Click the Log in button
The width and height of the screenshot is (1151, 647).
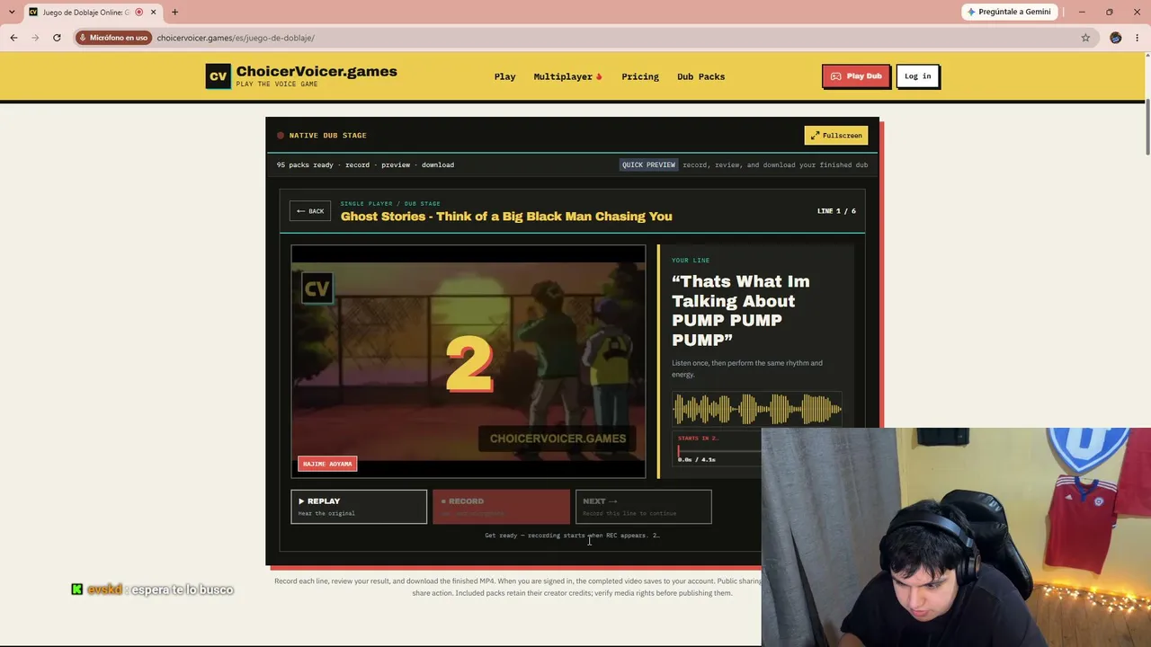pyautogui.click(x=917, y=76)
